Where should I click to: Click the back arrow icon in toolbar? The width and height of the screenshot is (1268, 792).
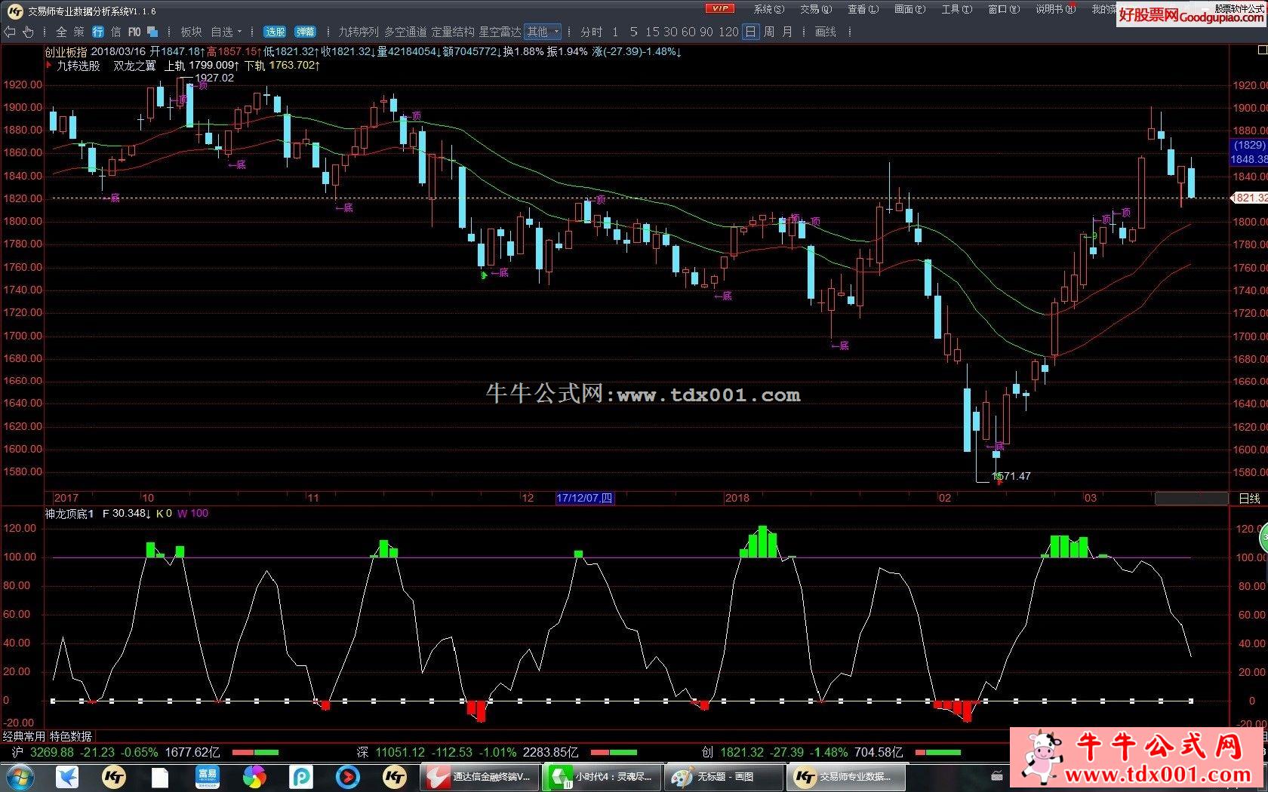(10, 32)
